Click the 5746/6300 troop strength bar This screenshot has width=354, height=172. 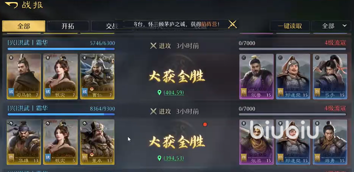(61, 49)
